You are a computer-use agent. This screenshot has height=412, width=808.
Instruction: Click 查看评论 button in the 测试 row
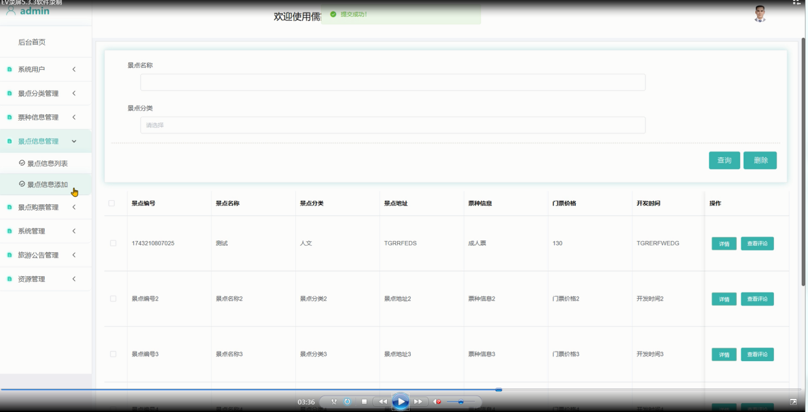(758, 243)
